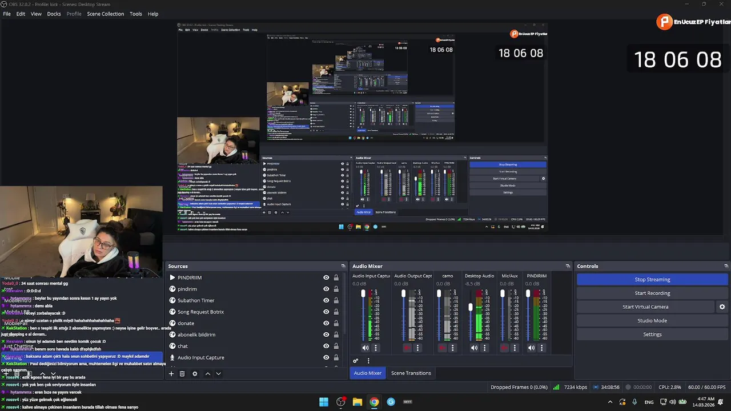Hide the chat source
This screenshot has width=731, height=411.
tap(326, 346)
